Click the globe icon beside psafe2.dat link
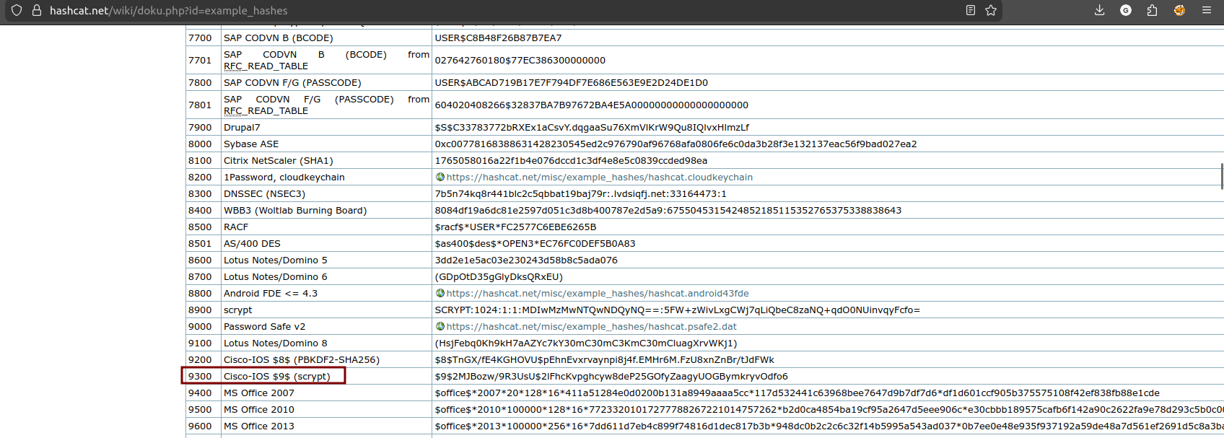This screenshot has height=438, width=1224. pyautogui.click(x=440, y=326)
